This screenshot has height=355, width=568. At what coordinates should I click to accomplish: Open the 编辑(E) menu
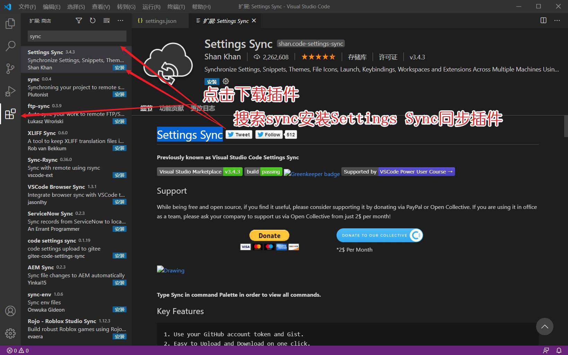pyautogui.click(x=51, y=7)
